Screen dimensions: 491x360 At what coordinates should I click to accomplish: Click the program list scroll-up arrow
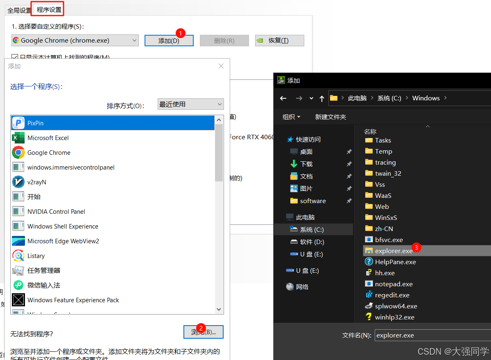[x=219, y=120]
